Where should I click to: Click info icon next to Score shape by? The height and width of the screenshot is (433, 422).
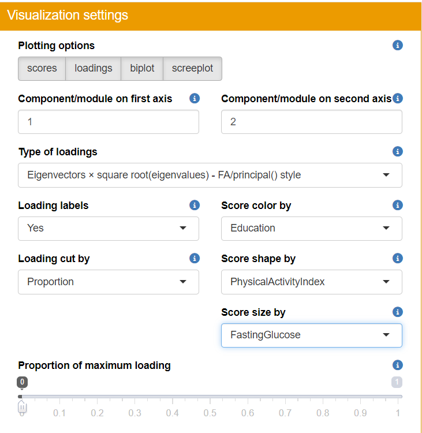(397, 258)
